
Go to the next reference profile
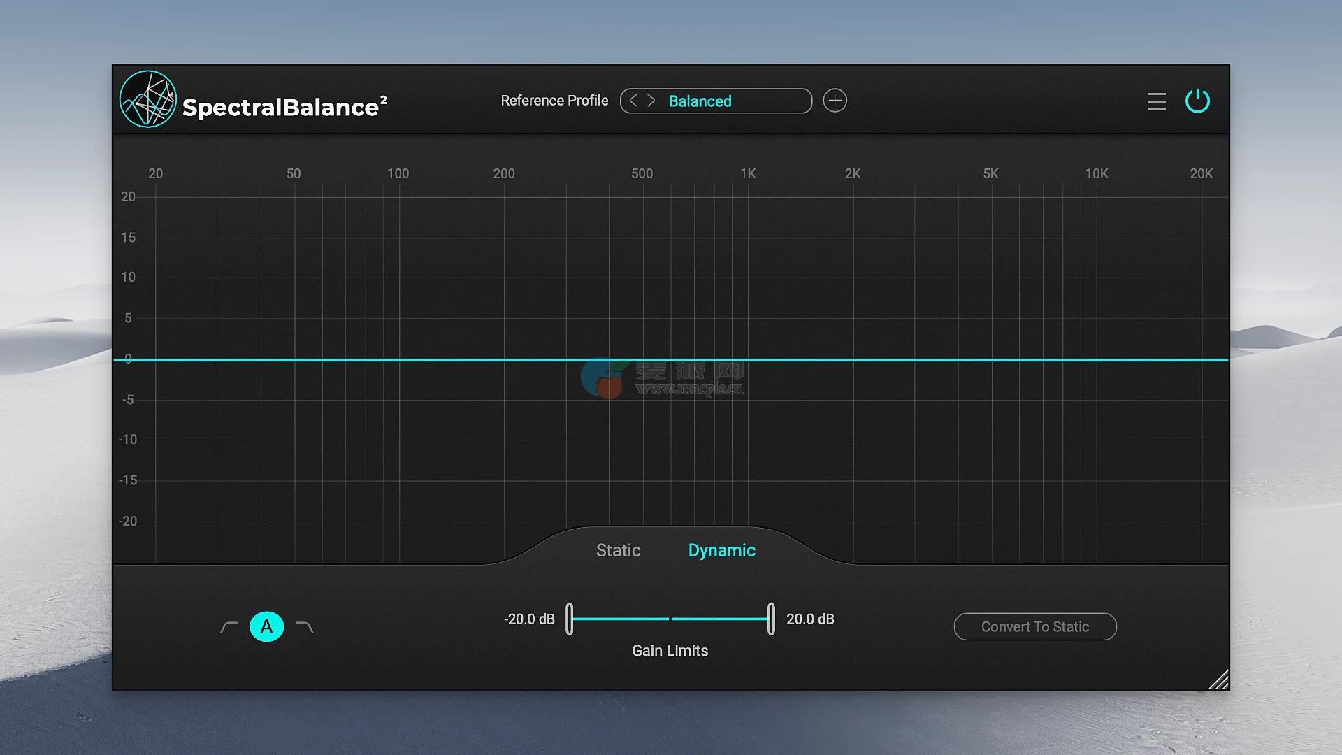[x=651, y=101]
